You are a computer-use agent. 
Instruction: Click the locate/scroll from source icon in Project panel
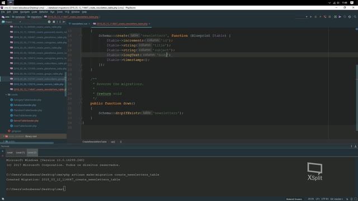pyautogui.click(x=49, y=22)
